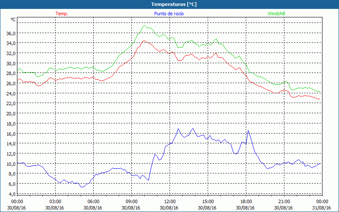Click the 15:00 time axis label
The height and width of the screenshot is (212, 339).
pos(208,201)
